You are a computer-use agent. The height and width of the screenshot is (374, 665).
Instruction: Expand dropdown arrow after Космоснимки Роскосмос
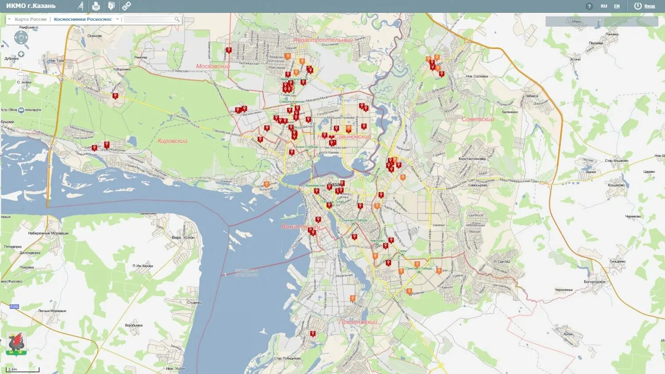pyautogui.click(x=117, y=19)
